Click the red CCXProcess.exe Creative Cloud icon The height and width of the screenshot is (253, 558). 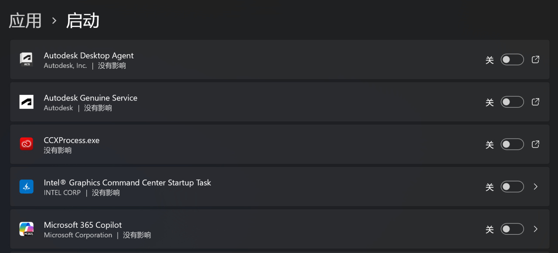[x=26, y=144]
